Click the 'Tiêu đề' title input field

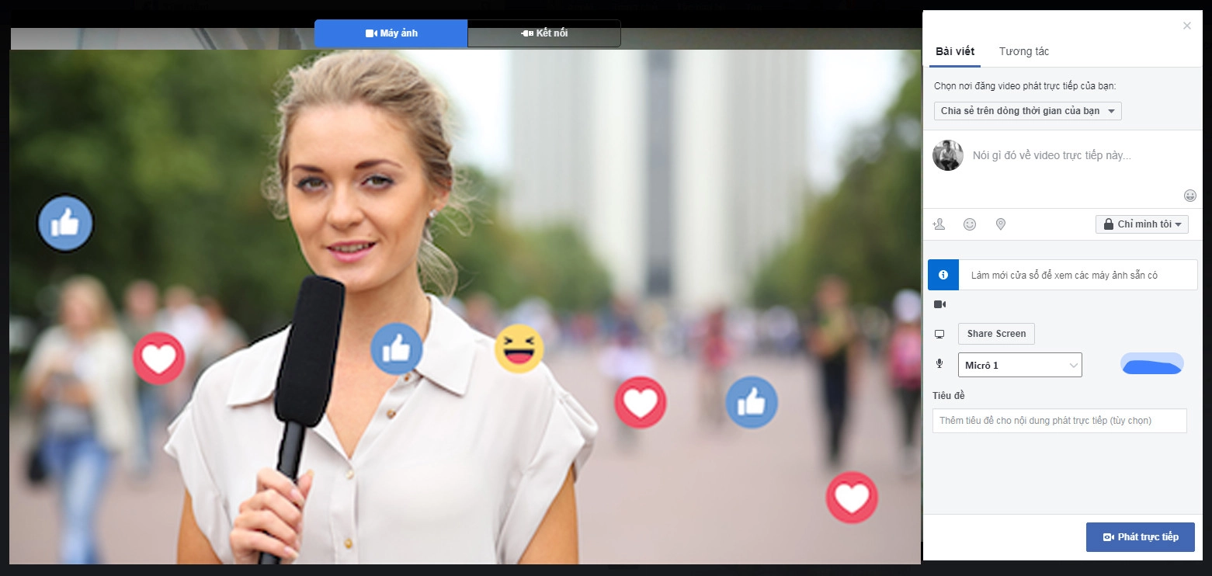(1059, 421)
